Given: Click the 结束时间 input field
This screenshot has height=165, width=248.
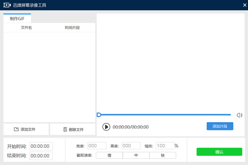Looking at the screenshot, I should [41, 156].
